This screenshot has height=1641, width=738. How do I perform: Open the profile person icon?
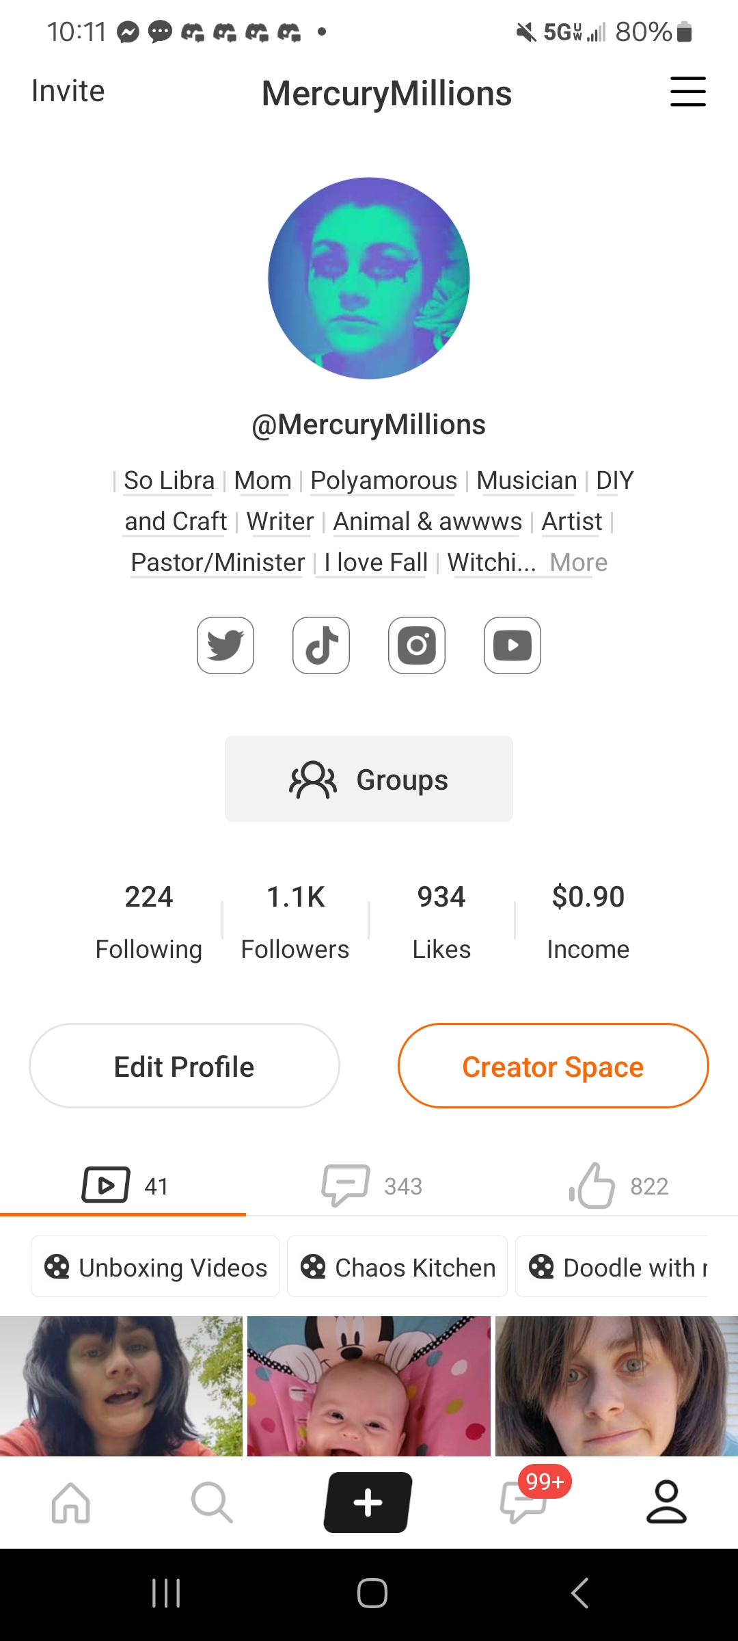pos(666,1502)
